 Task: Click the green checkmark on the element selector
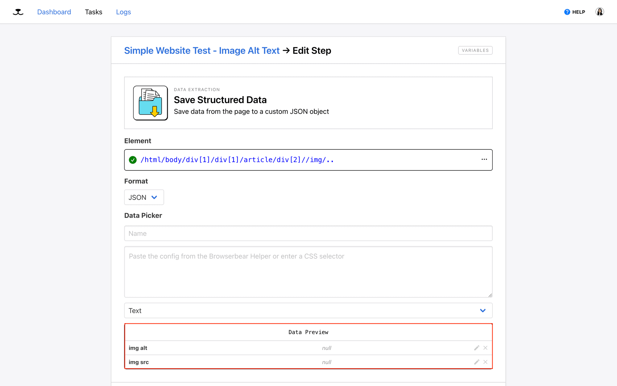133,160
